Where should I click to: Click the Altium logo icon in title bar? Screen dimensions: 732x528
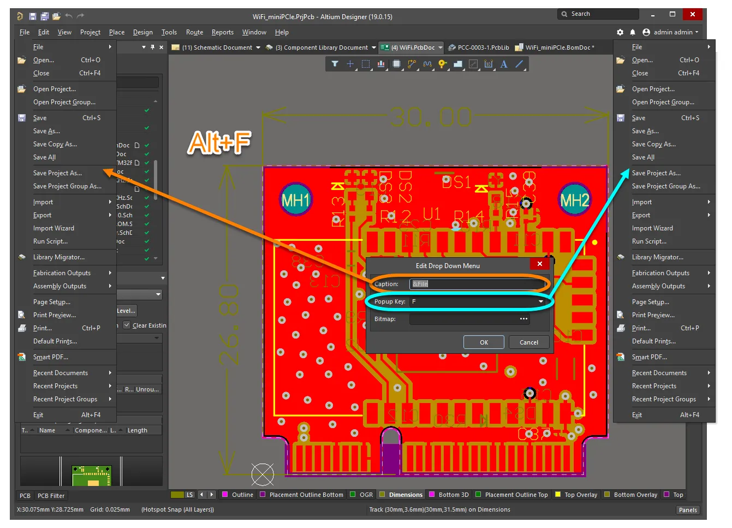(x=20, y=16)
